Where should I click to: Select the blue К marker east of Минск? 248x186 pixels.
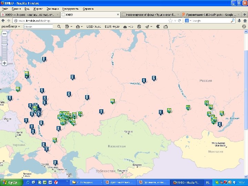coord(26,121)
